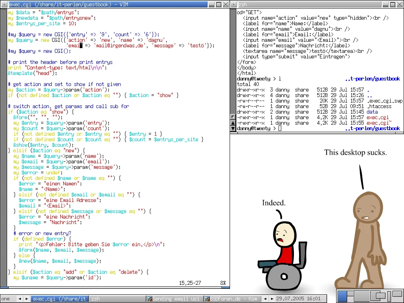Click '"einen Namen"' string in VIM

(x=61, y=184)
